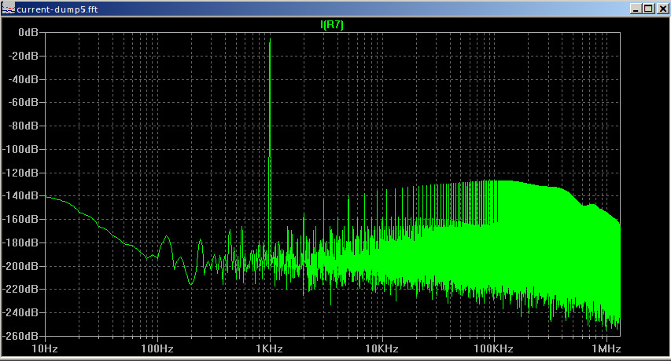Click the current-dump5.fft title text
The width and height of the screenshot is (671, 361).
[x=57, y=9]
